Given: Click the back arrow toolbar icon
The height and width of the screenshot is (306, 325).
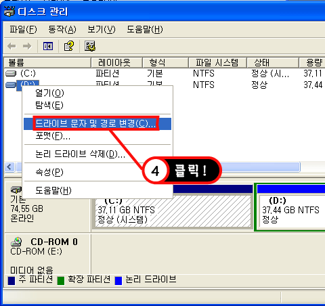Looking at the screenshot, I should click(12, 47).
